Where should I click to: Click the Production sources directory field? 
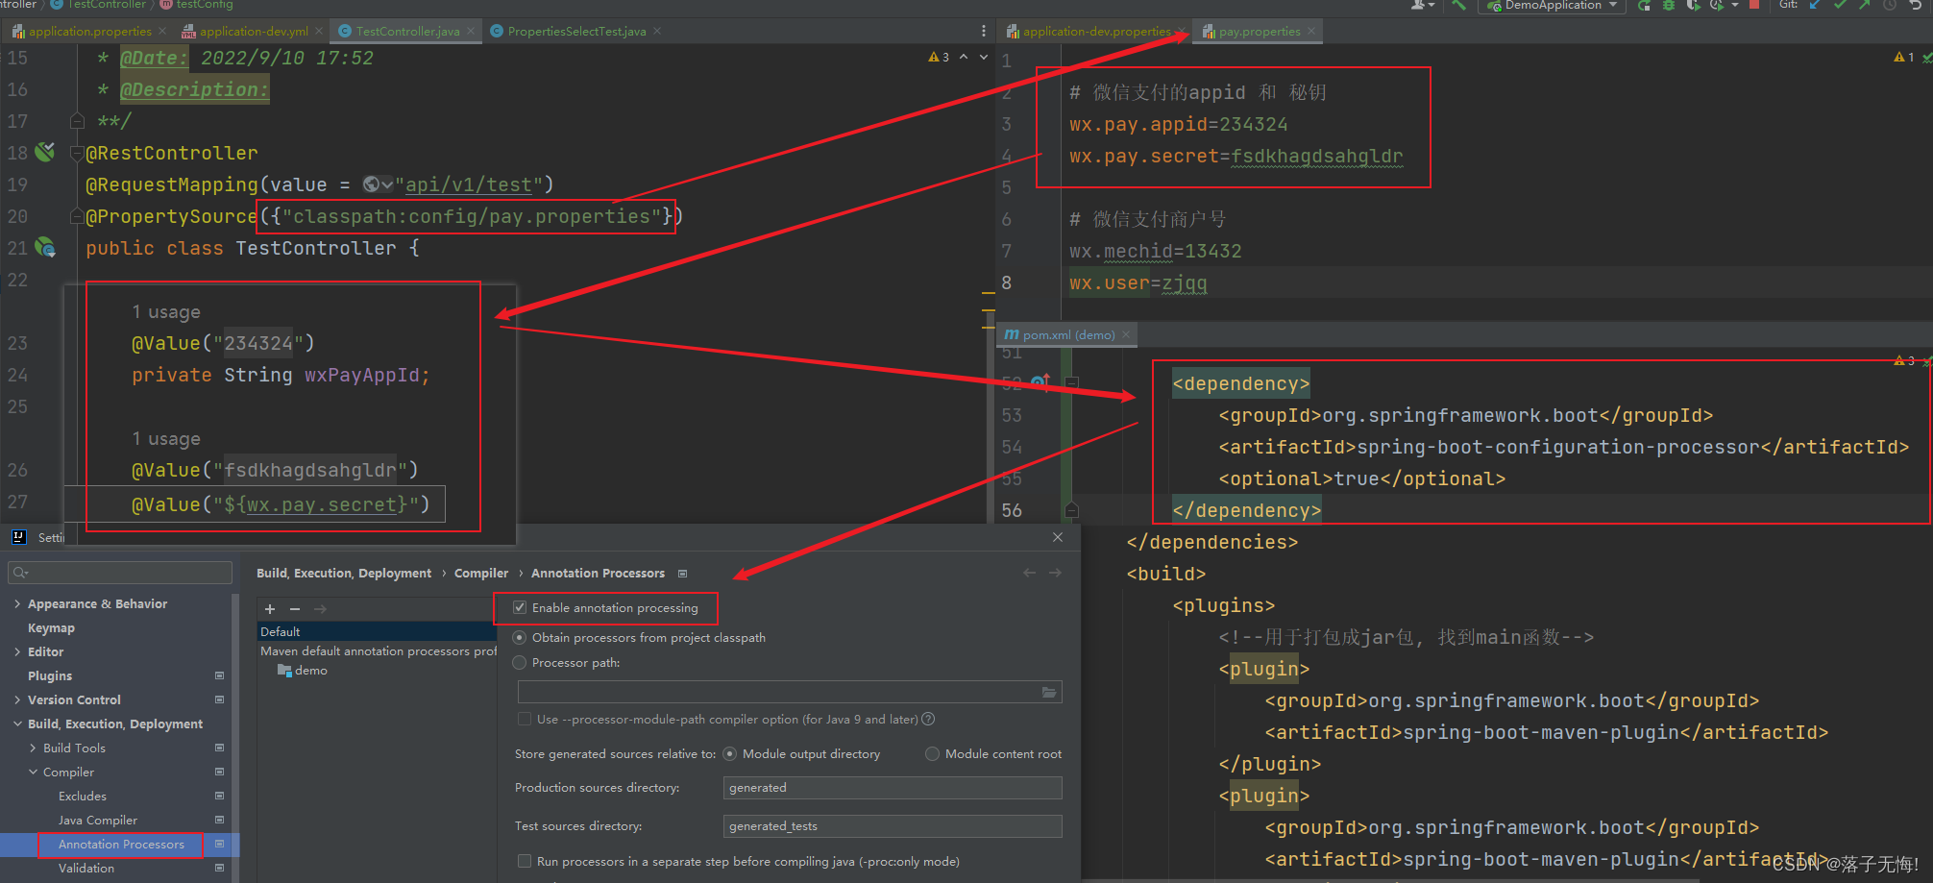coord(893,788)
